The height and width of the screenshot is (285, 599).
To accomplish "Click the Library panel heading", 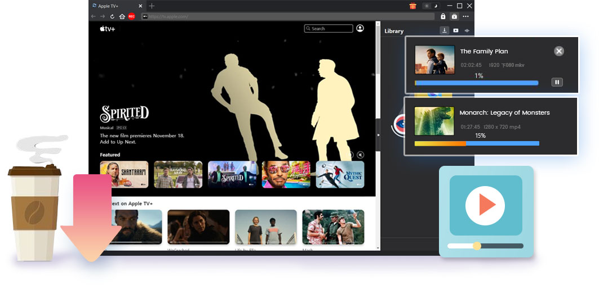I will click(394, 31).
